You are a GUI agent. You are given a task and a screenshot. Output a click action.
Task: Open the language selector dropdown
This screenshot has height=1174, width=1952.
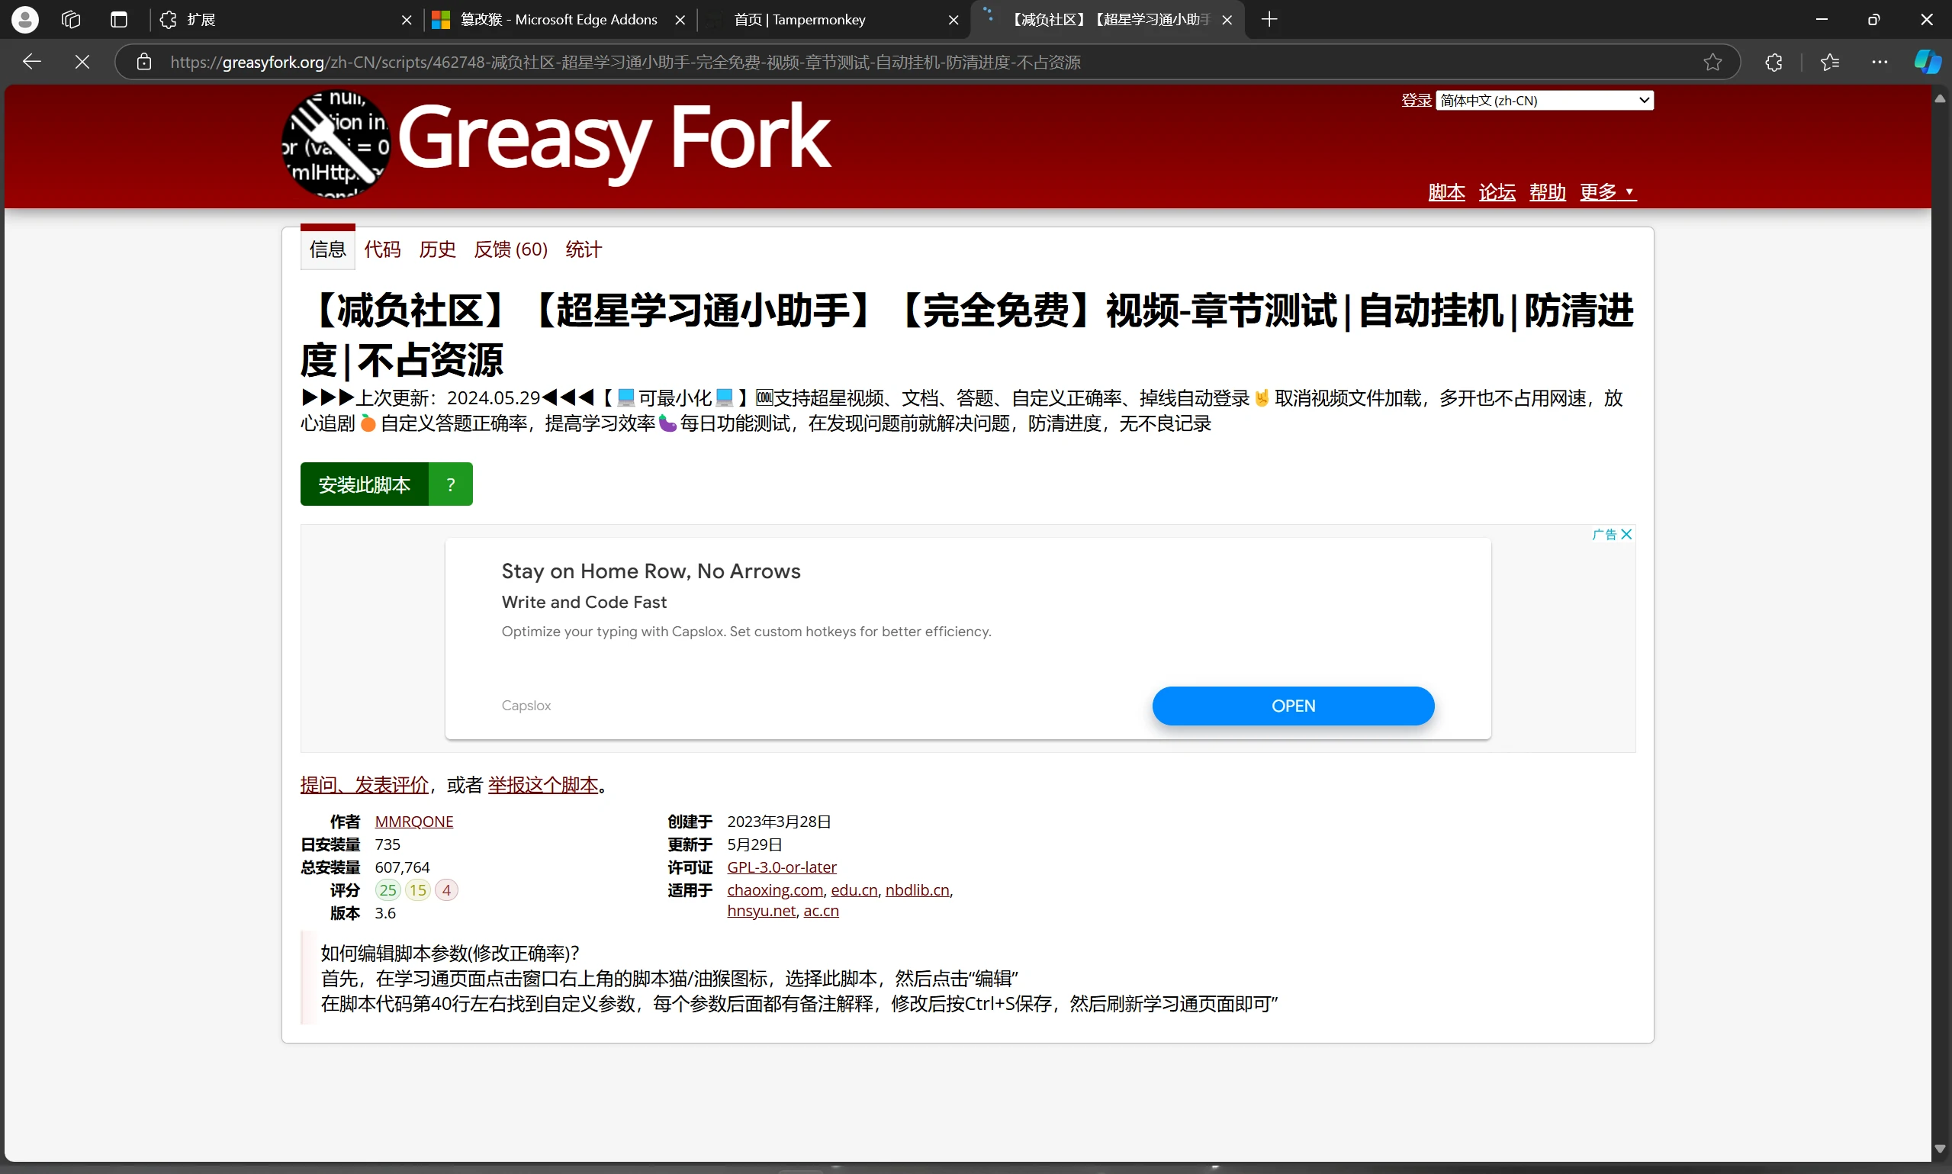1544,101
